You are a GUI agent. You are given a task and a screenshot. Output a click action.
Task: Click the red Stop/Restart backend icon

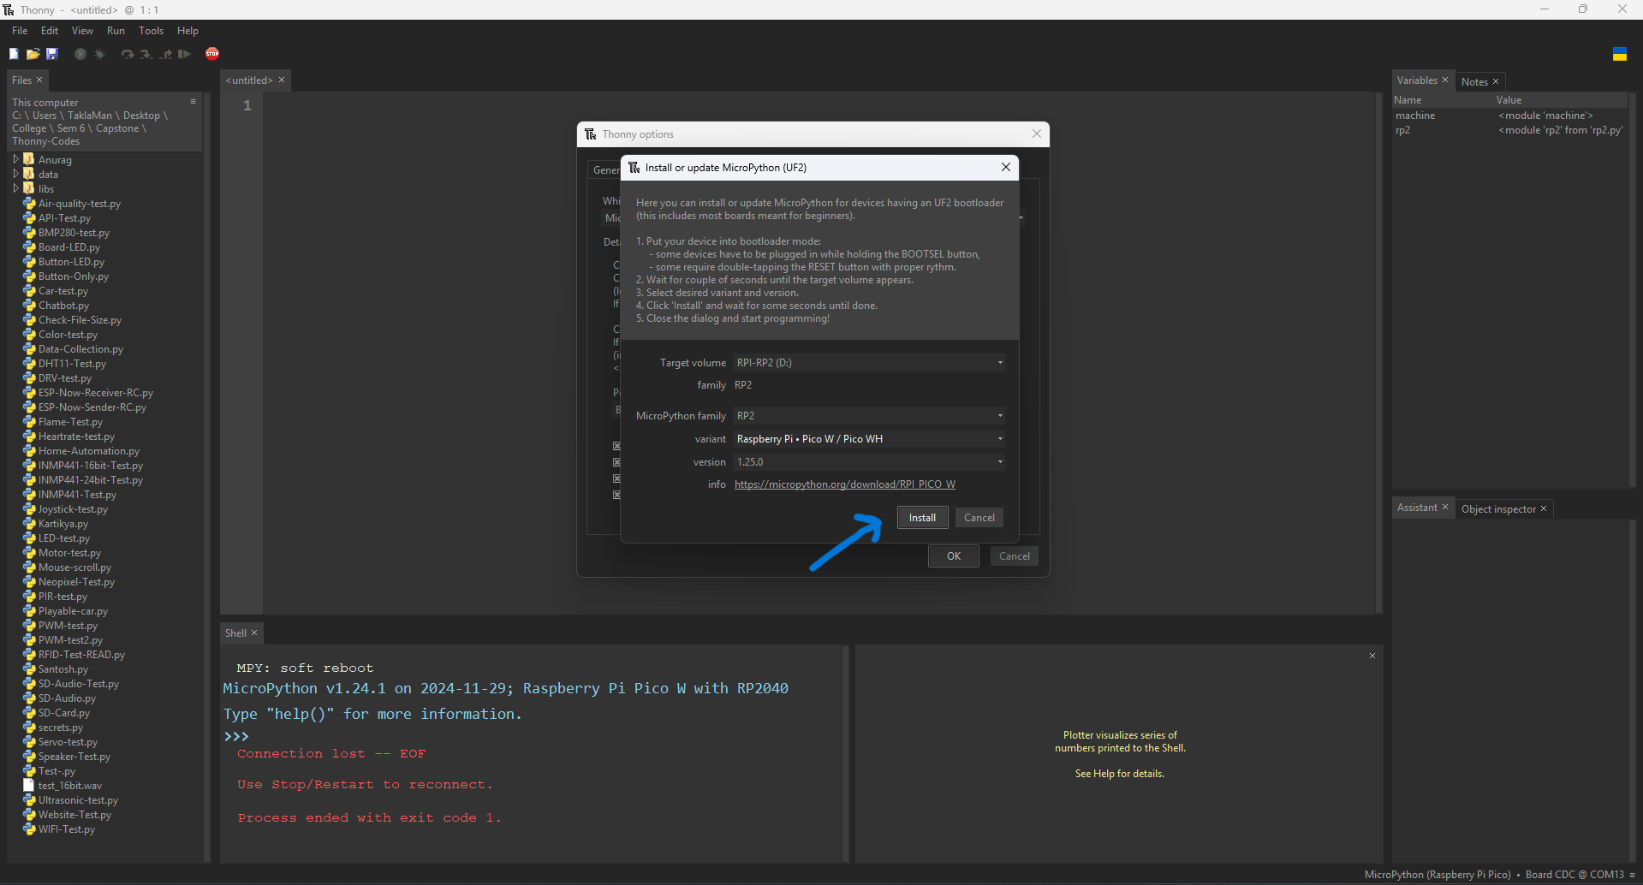point(212,54)
